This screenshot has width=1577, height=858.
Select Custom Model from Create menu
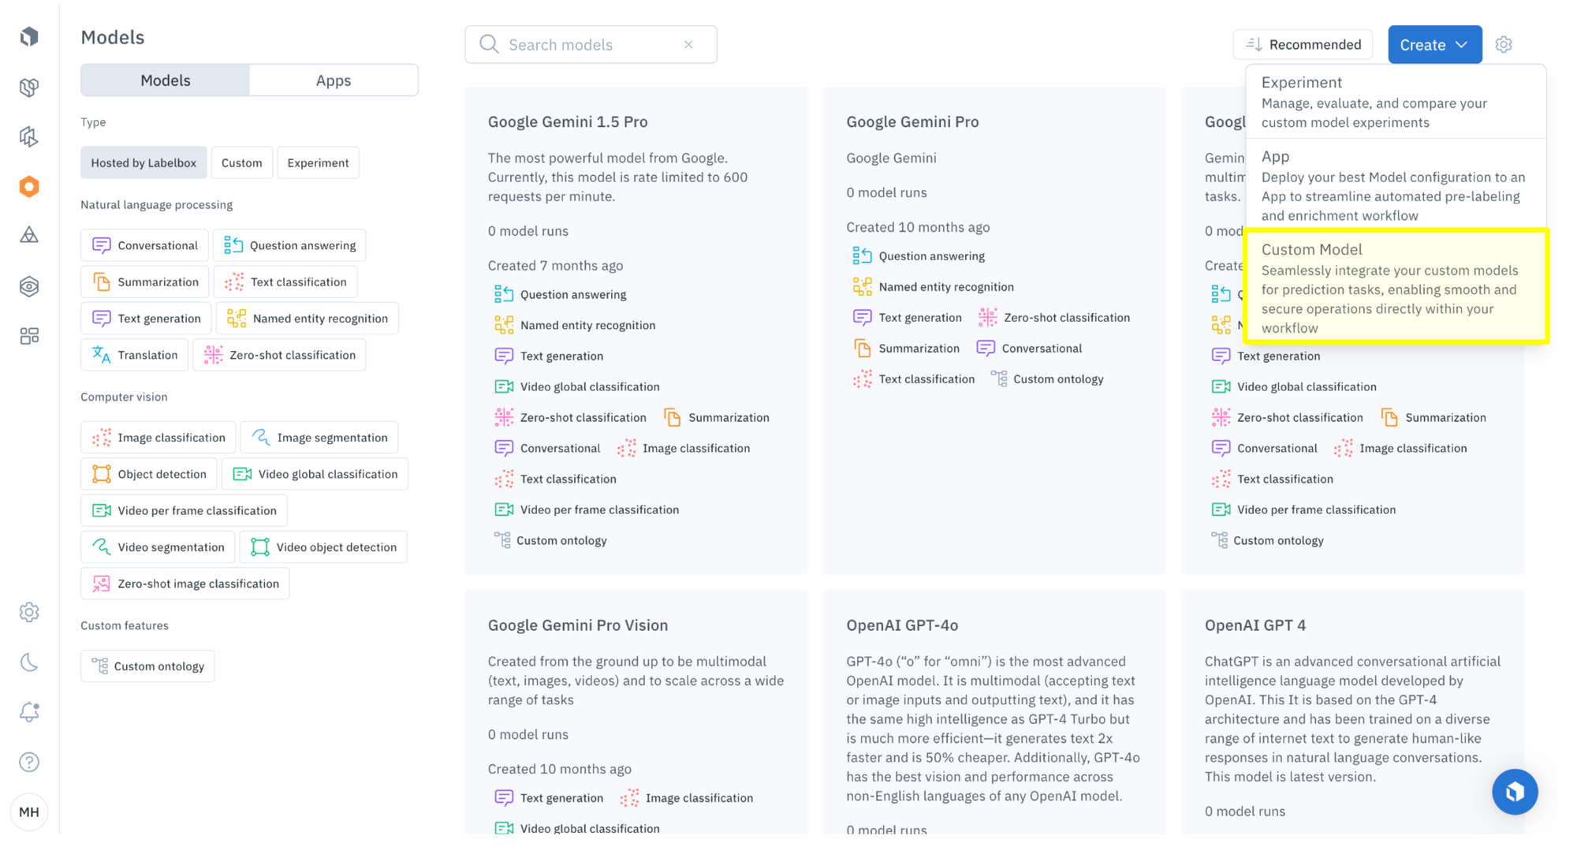click(1395, 287)
